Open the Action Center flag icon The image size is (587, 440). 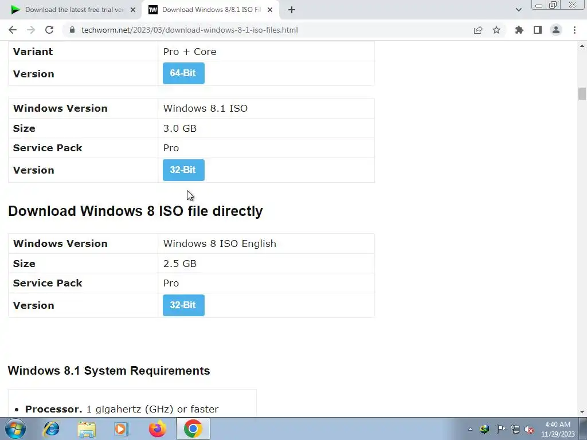tap(501, 429)
